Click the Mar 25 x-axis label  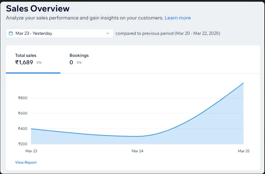tap(243, 151)
